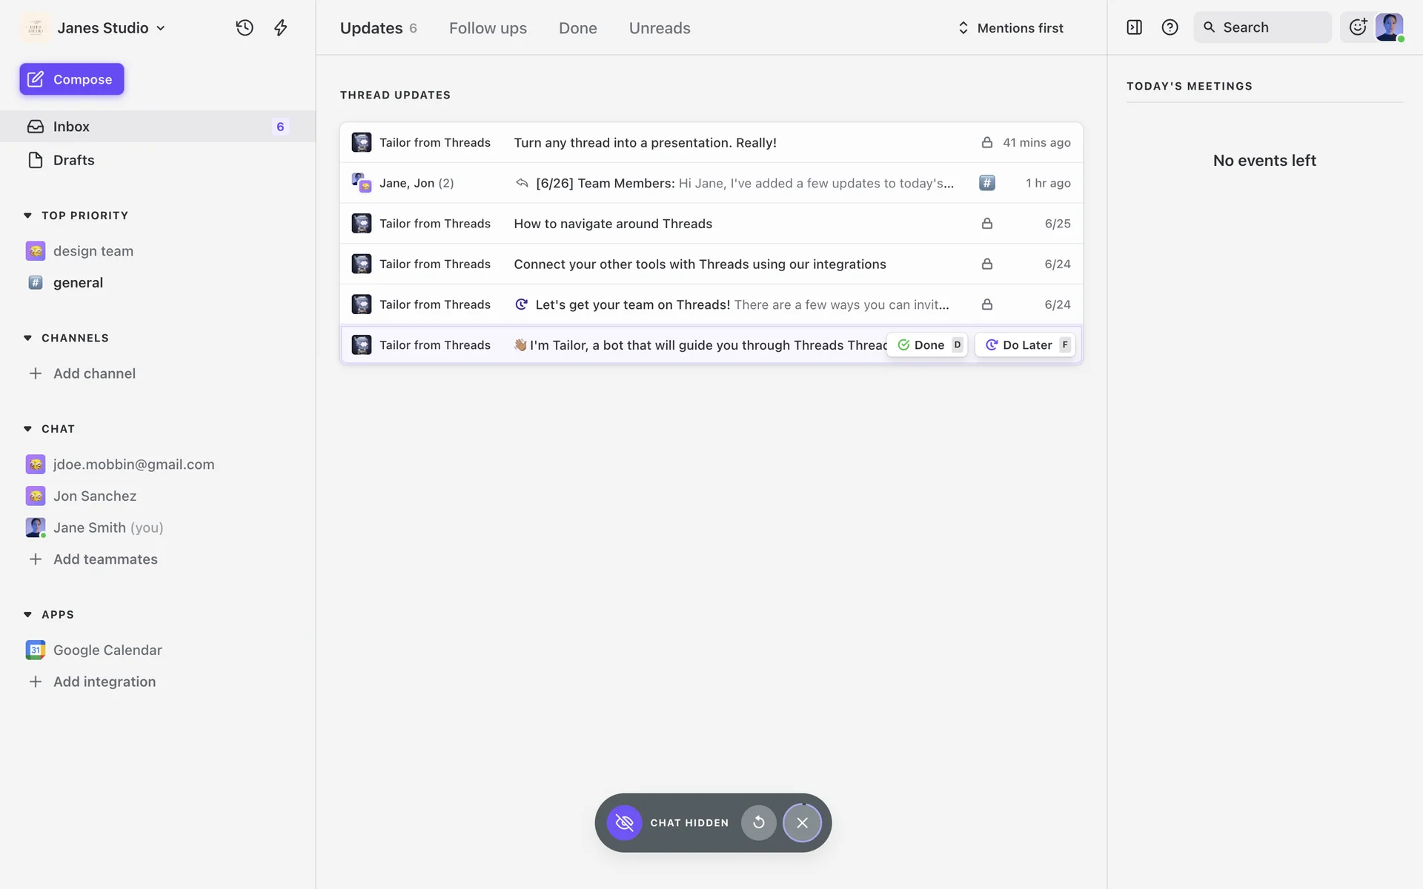Click the Compose button

(72, 79)
